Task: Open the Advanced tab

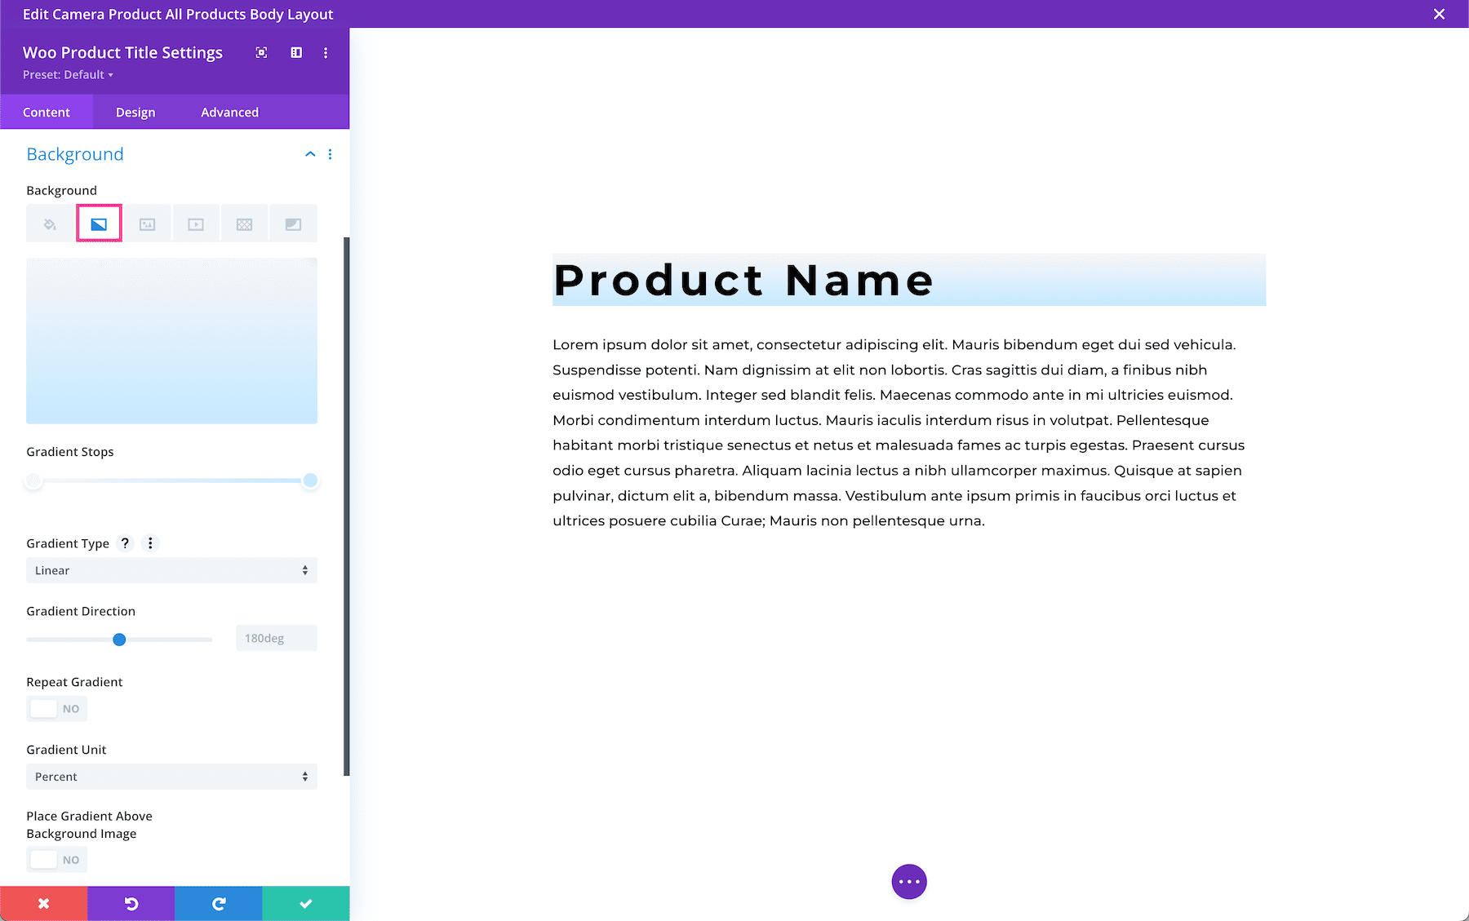Action: pos(229,111)
